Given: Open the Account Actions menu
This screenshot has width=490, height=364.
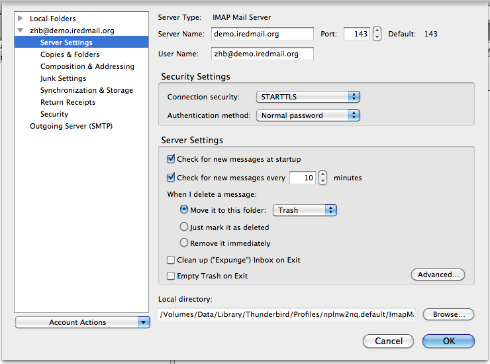Looking at the screenshot, I should tap(83, 322).
